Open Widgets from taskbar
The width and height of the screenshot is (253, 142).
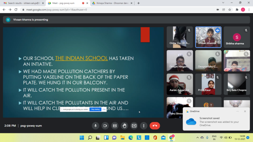106,138
